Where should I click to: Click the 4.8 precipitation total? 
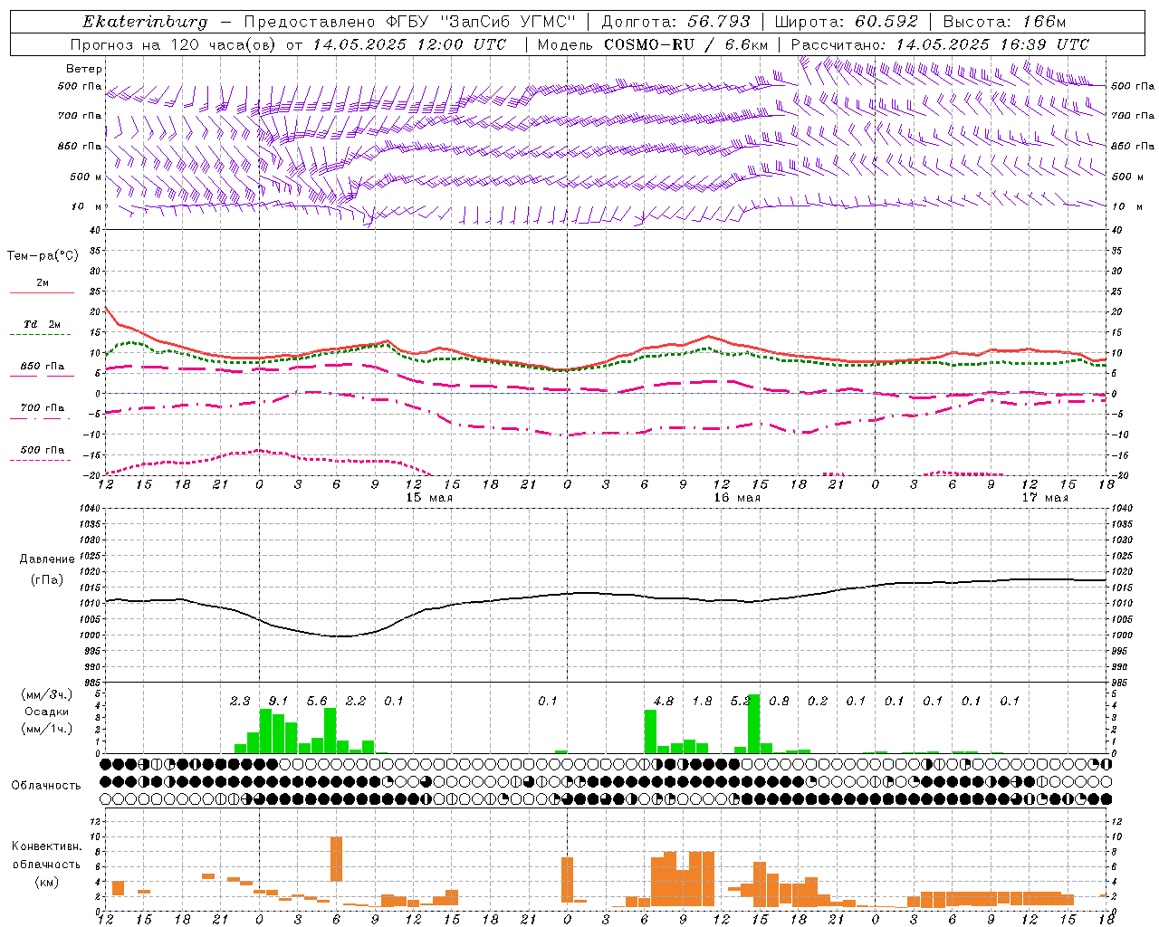[664, 701]
